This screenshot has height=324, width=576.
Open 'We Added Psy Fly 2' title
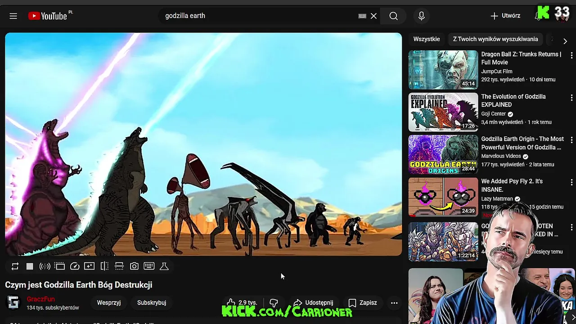512,185
